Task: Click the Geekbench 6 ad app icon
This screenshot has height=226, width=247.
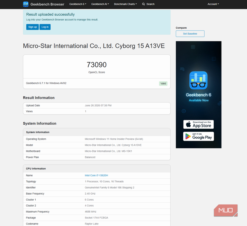Action: 198,80
